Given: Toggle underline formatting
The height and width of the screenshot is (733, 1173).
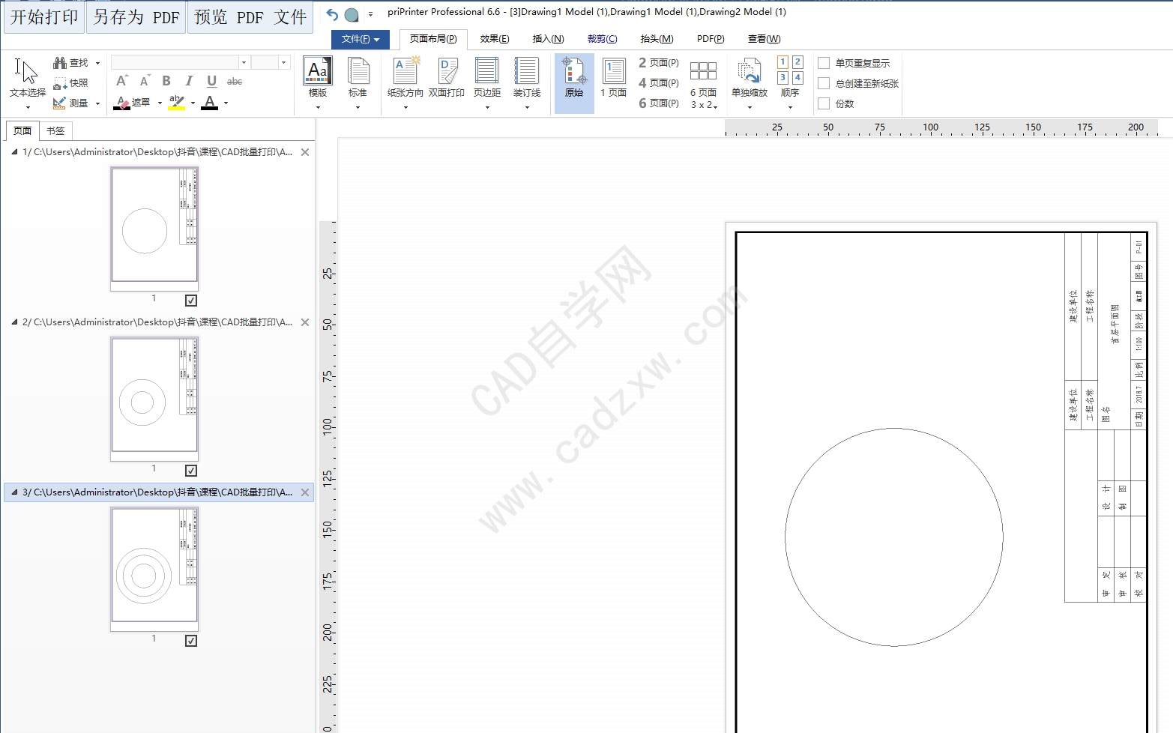Looking at the screenshot, I should pos(211,81).
